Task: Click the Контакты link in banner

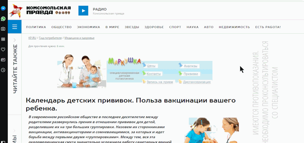Action: [x=154, y=74]
